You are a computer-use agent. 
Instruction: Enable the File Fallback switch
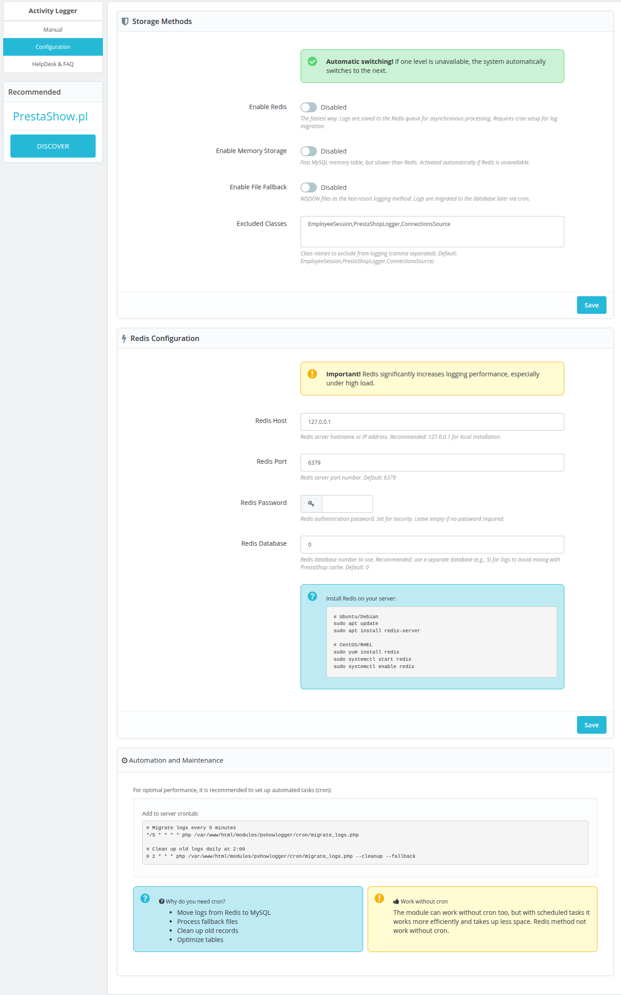coord(309,187)
